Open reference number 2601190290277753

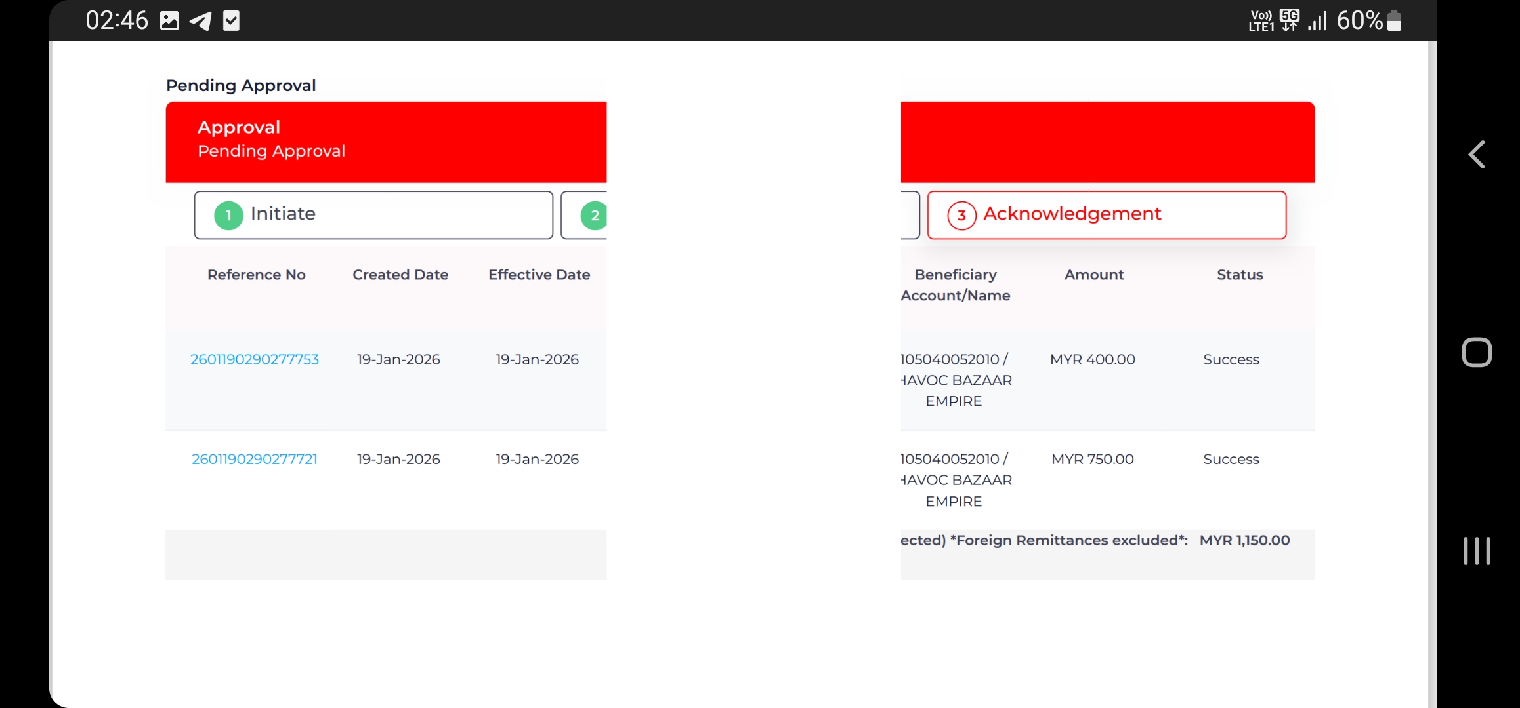[x=255, y=359]
